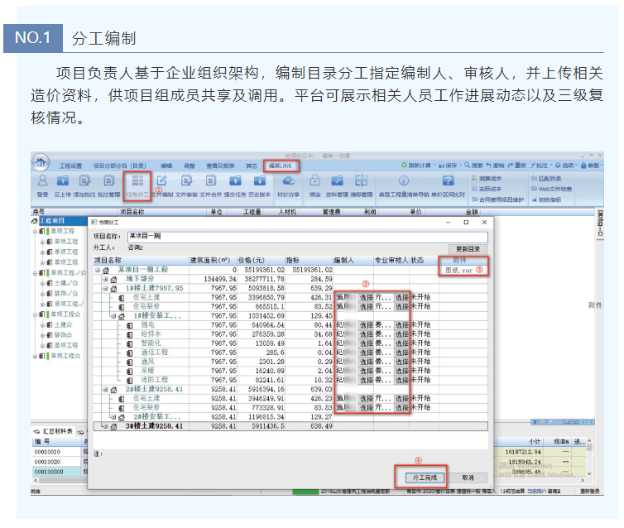Collapse the 1#楼土建7967.95 node
Image resolution: width=624 pixels, height=528 pixels.
(x=105, y=288)
